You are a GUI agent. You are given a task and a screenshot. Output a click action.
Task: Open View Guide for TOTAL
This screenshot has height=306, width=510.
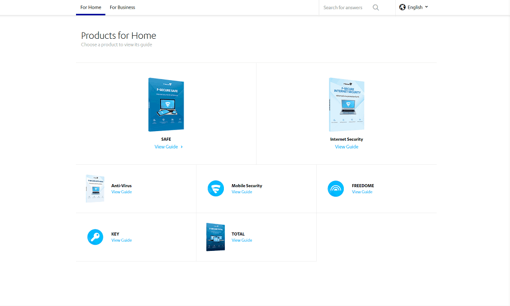(242, 240)
